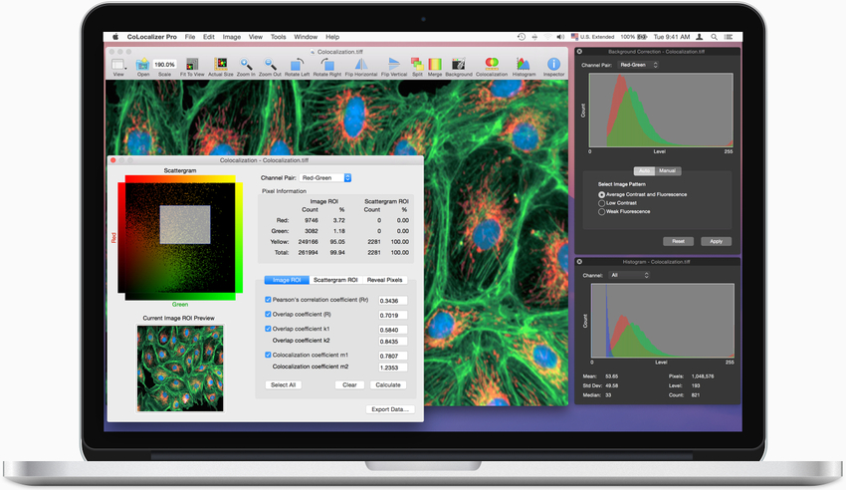
Task: Open Channel Pair dropdown in Background Correction
Action: pyautogui.click(x=638, y=66)
